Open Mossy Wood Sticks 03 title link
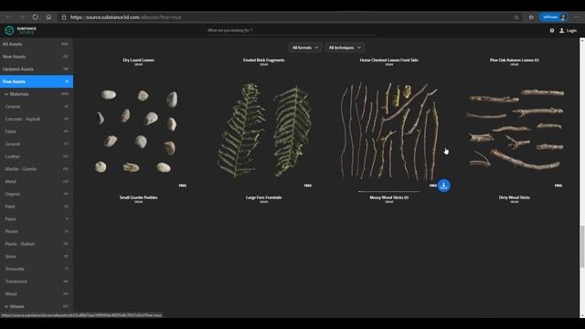Image resolution: width=585 pixels, height=329 pixels. click(388, 197)
